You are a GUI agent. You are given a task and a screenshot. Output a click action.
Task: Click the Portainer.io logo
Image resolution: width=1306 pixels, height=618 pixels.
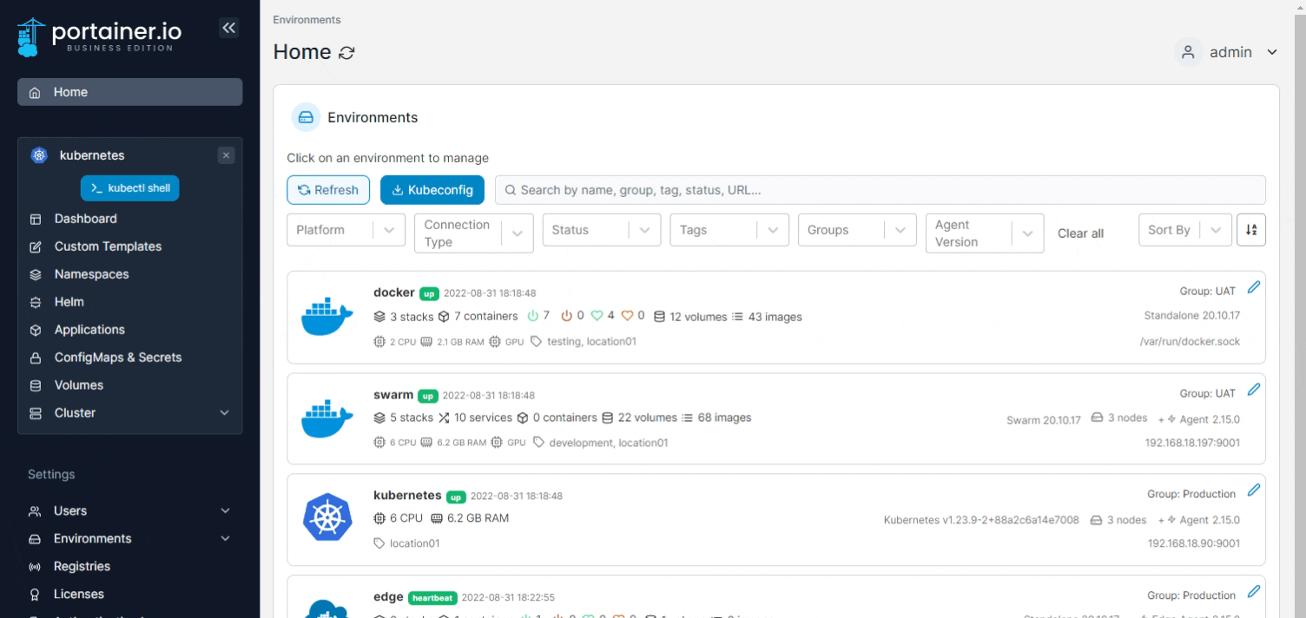point(99,37)
